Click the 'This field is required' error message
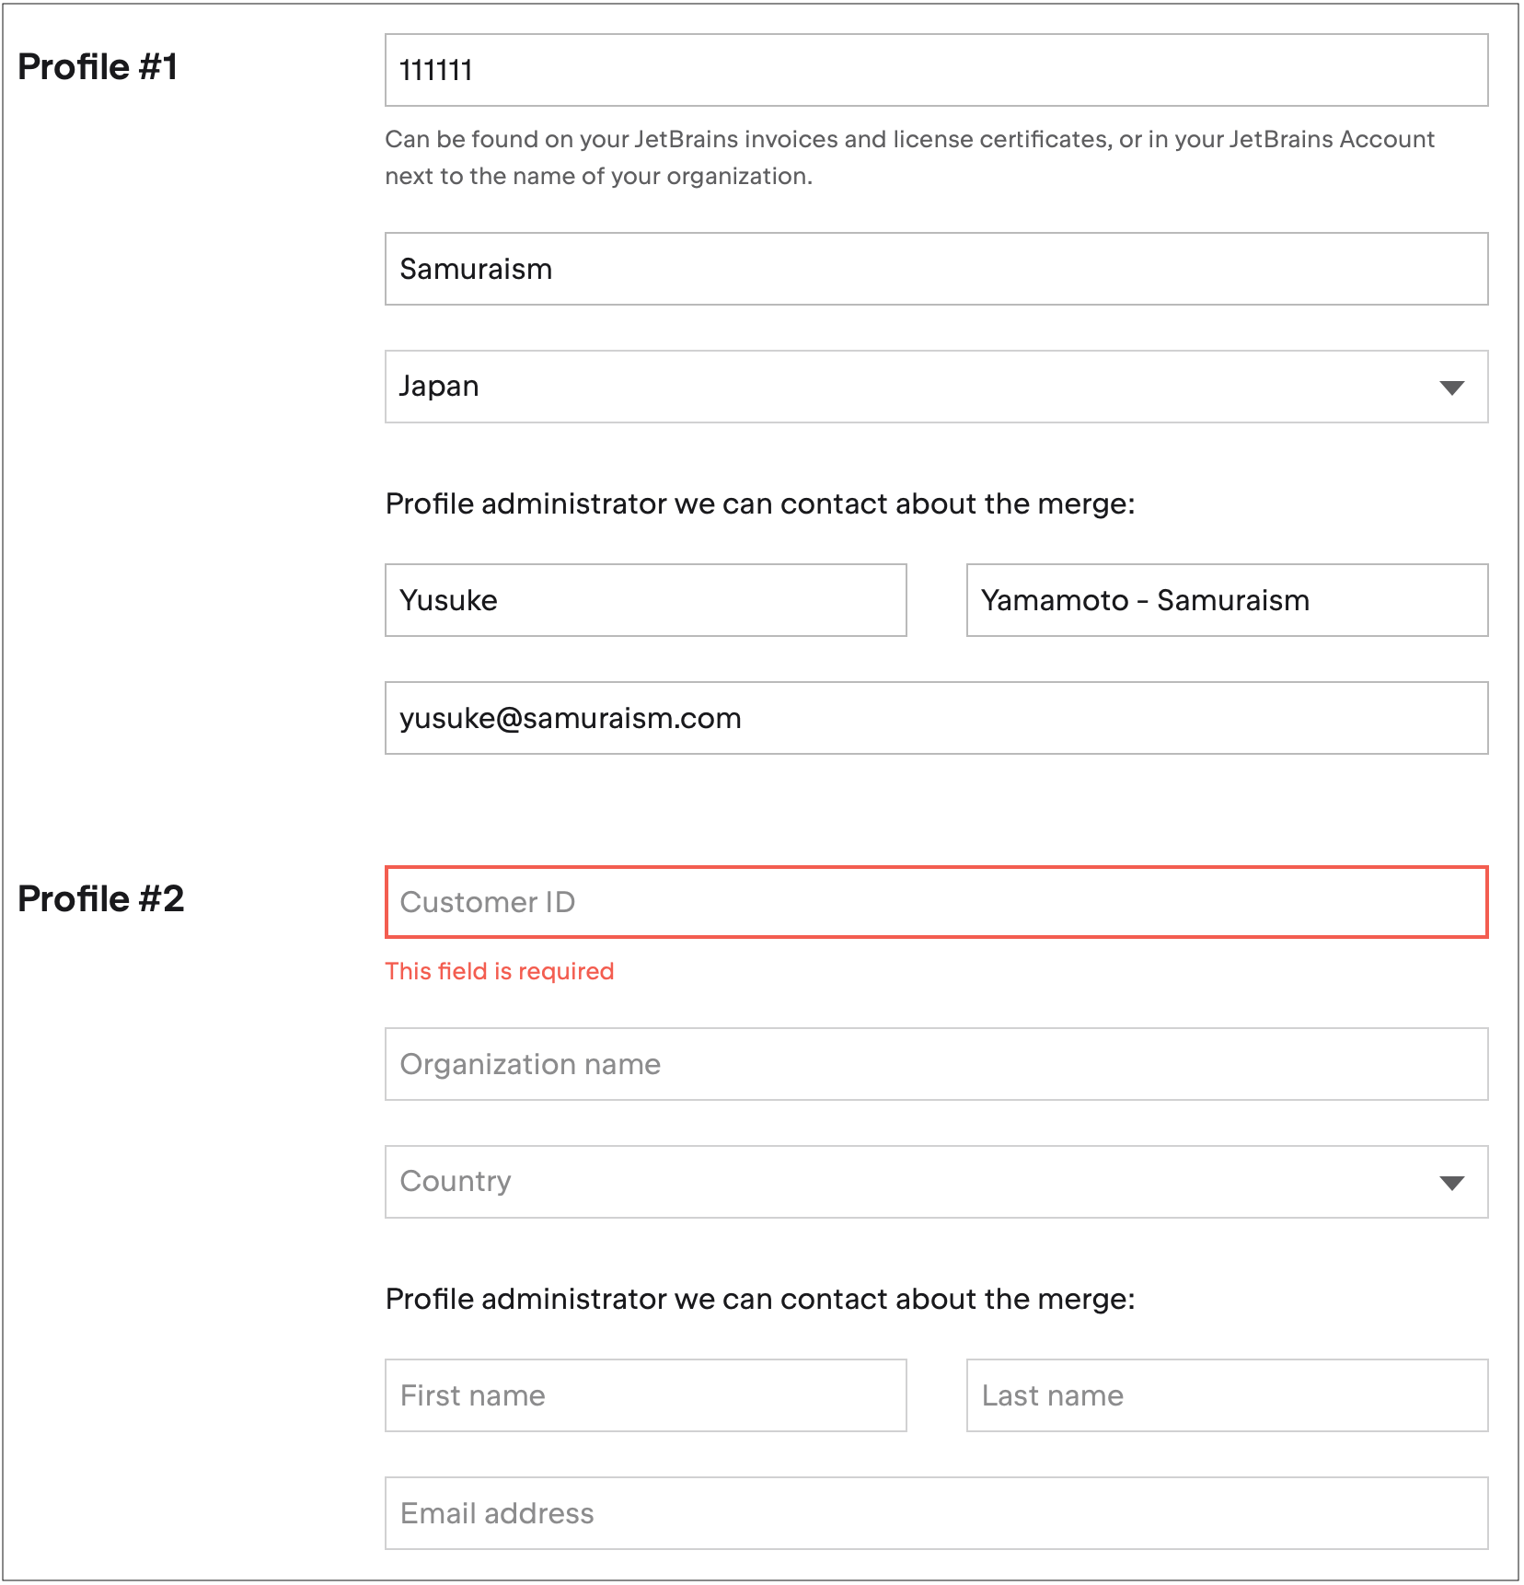Image resolution: width=1524 pixels, height=1585 pixels. click(x=499, y=971)
